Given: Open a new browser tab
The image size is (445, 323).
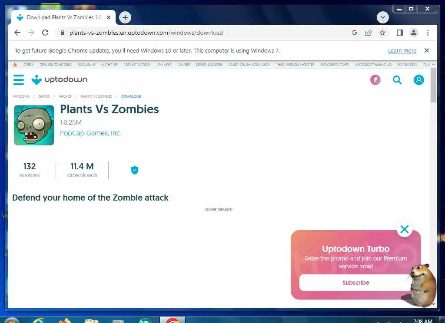Looking at the screenshot, I should point(125,17).
